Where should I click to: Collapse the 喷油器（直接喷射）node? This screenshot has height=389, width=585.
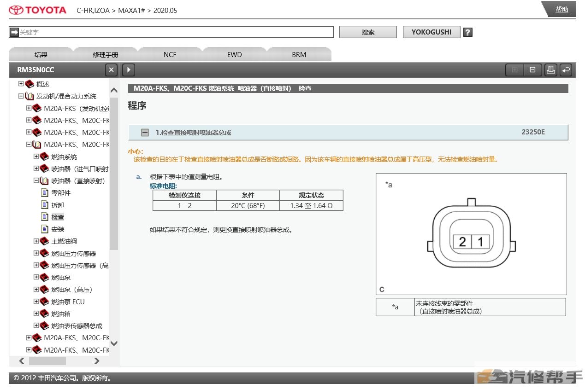coord(36,180)
